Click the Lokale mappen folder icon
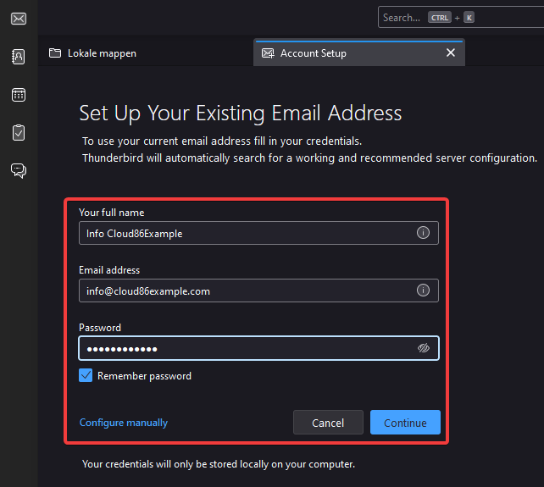The height and width of the screenshot is (487, 544). point(55,53)
